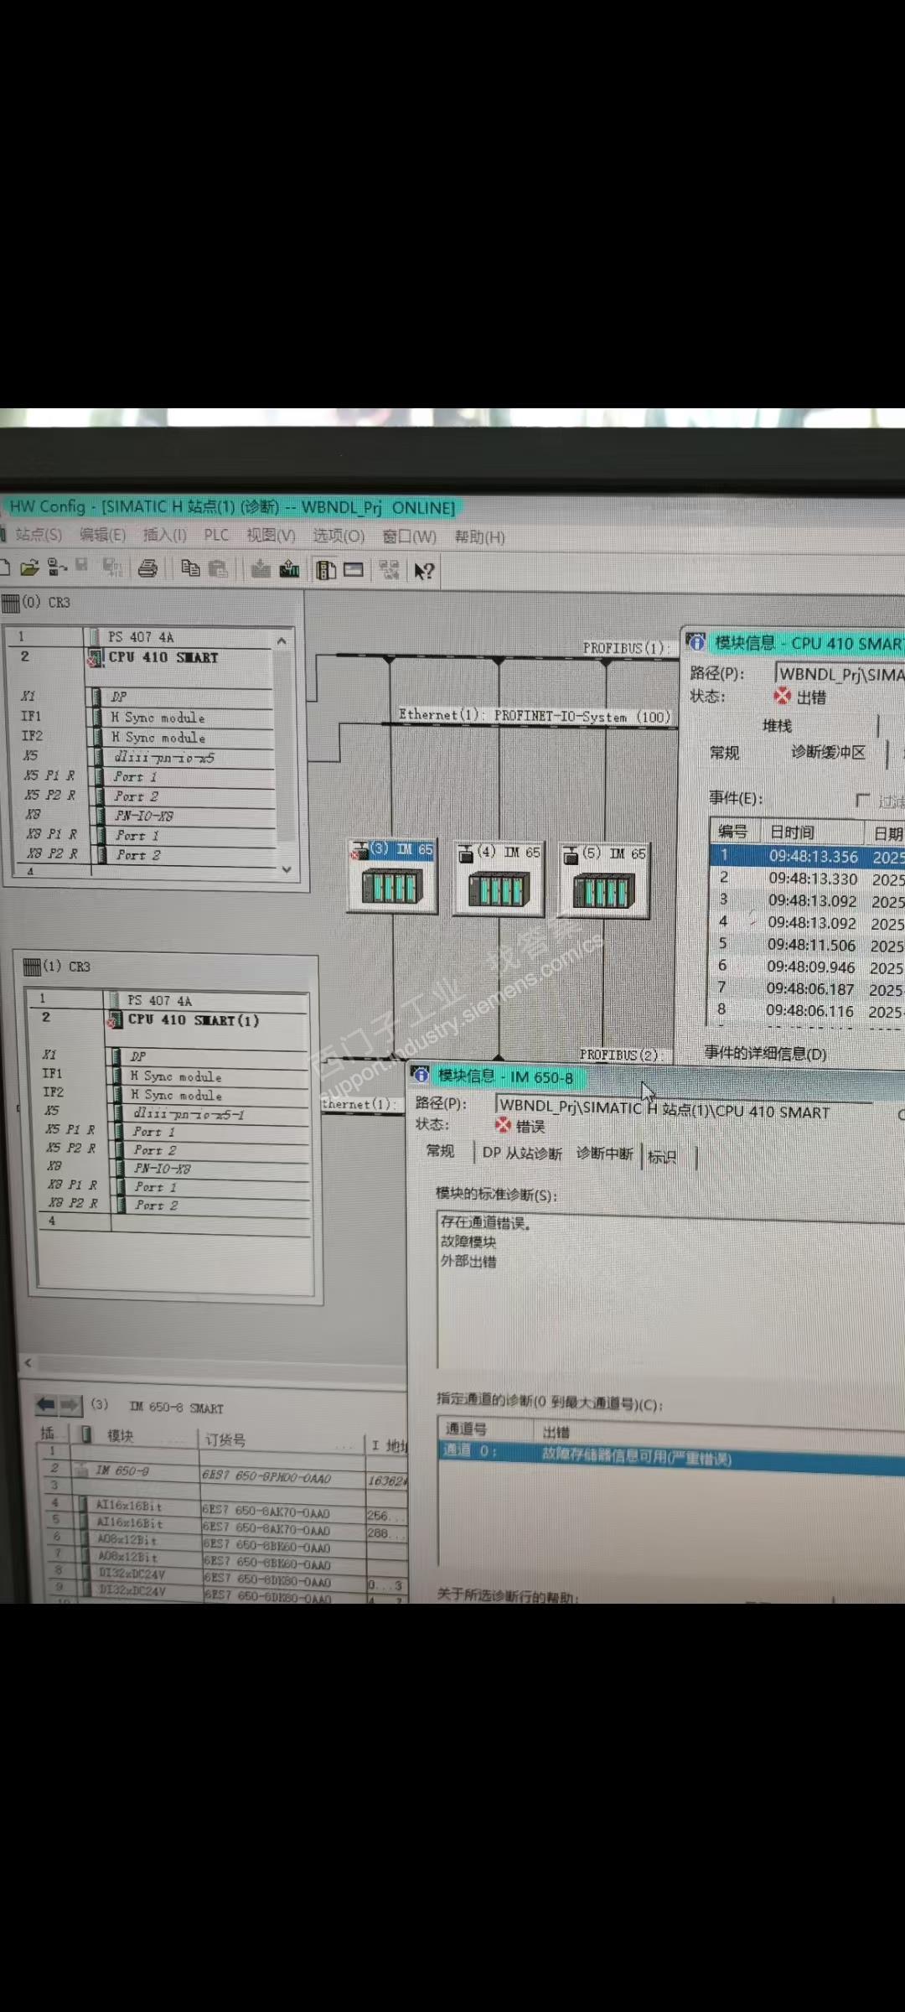Image resolution: width=905 pixels, height=2012 pixels.
Task: Switch to 诊断缓冲区 tab in CPU 410 dialog
Action: tap(828, 752)
